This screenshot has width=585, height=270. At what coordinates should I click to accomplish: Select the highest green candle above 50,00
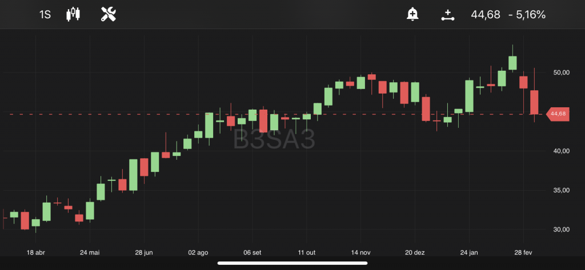[512, 63]
